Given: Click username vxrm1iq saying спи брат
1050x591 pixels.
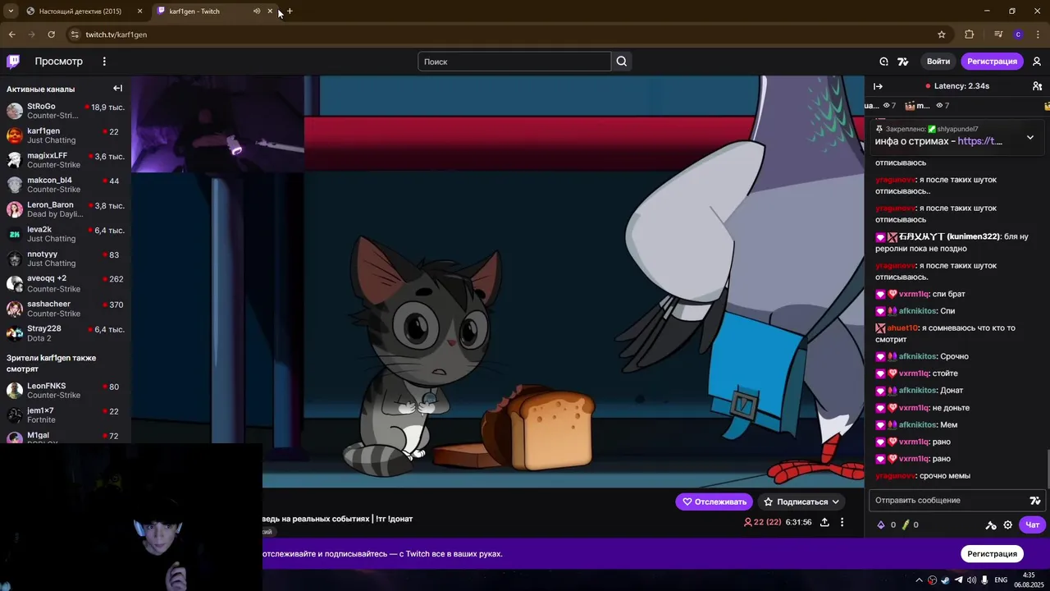Looking at the screenshot, I should [914, 294].
